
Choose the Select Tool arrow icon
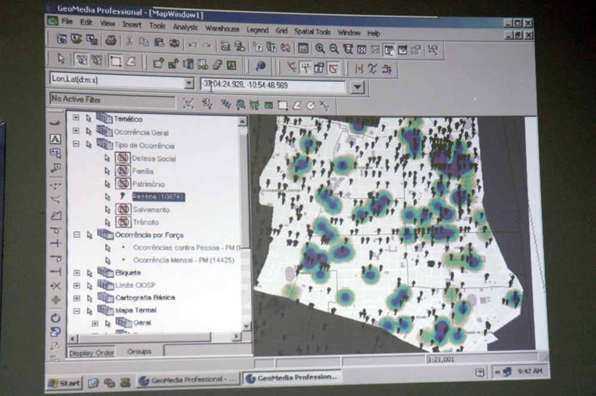point(61,58)
